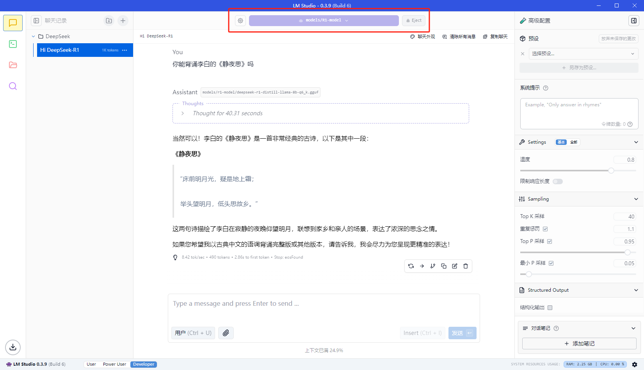
Task: Open options menu for Hi DeepSeek-R1 chat
Action: tap(125, 50)
